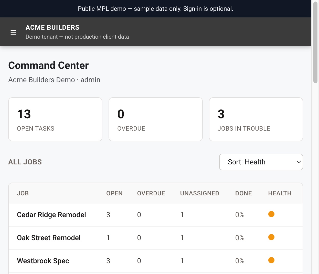Open the Westbrook Spec job
This screenshot has height=274, width=319.
point(43,261)
